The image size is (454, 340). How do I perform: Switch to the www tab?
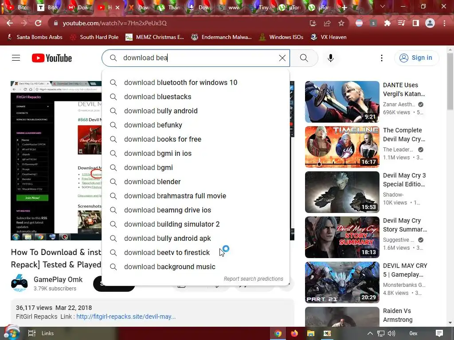[230, 8]
